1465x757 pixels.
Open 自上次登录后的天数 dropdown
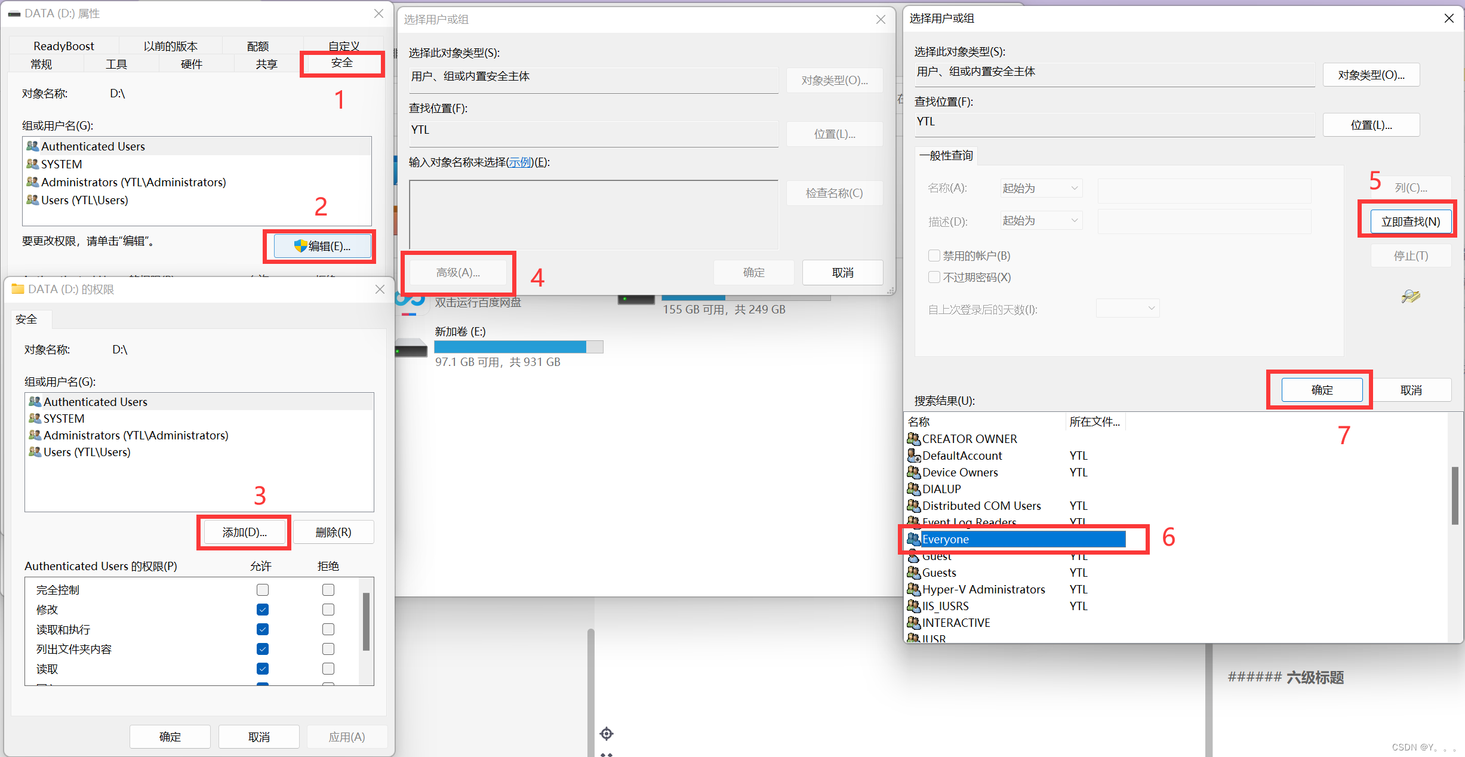(x=1128, y=308)
